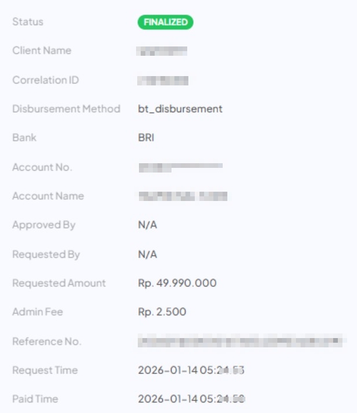Select the Rp. 49.990.000 requested amount
Screen dimensions: 357x413
[x=177, y=283]
